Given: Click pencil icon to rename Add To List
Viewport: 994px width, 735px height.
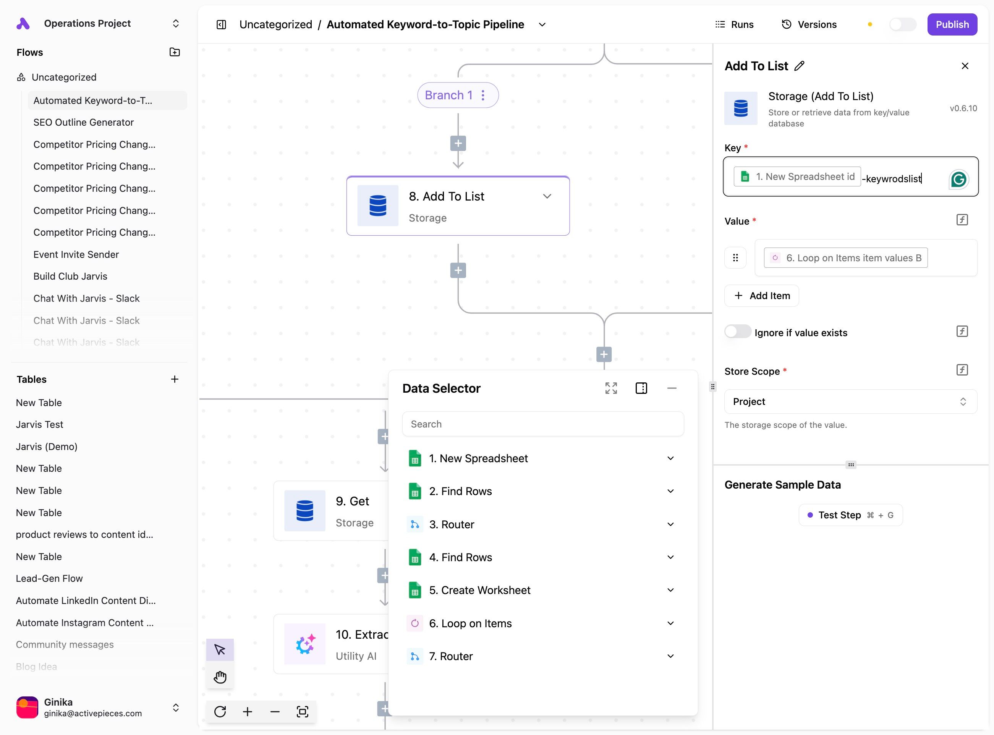Looking at the screenshot, I should tap(800, 66).
